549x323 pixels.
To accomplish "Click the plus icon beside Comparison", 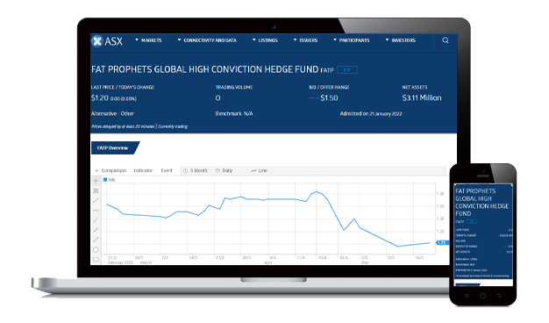I will tap(96, 170).
